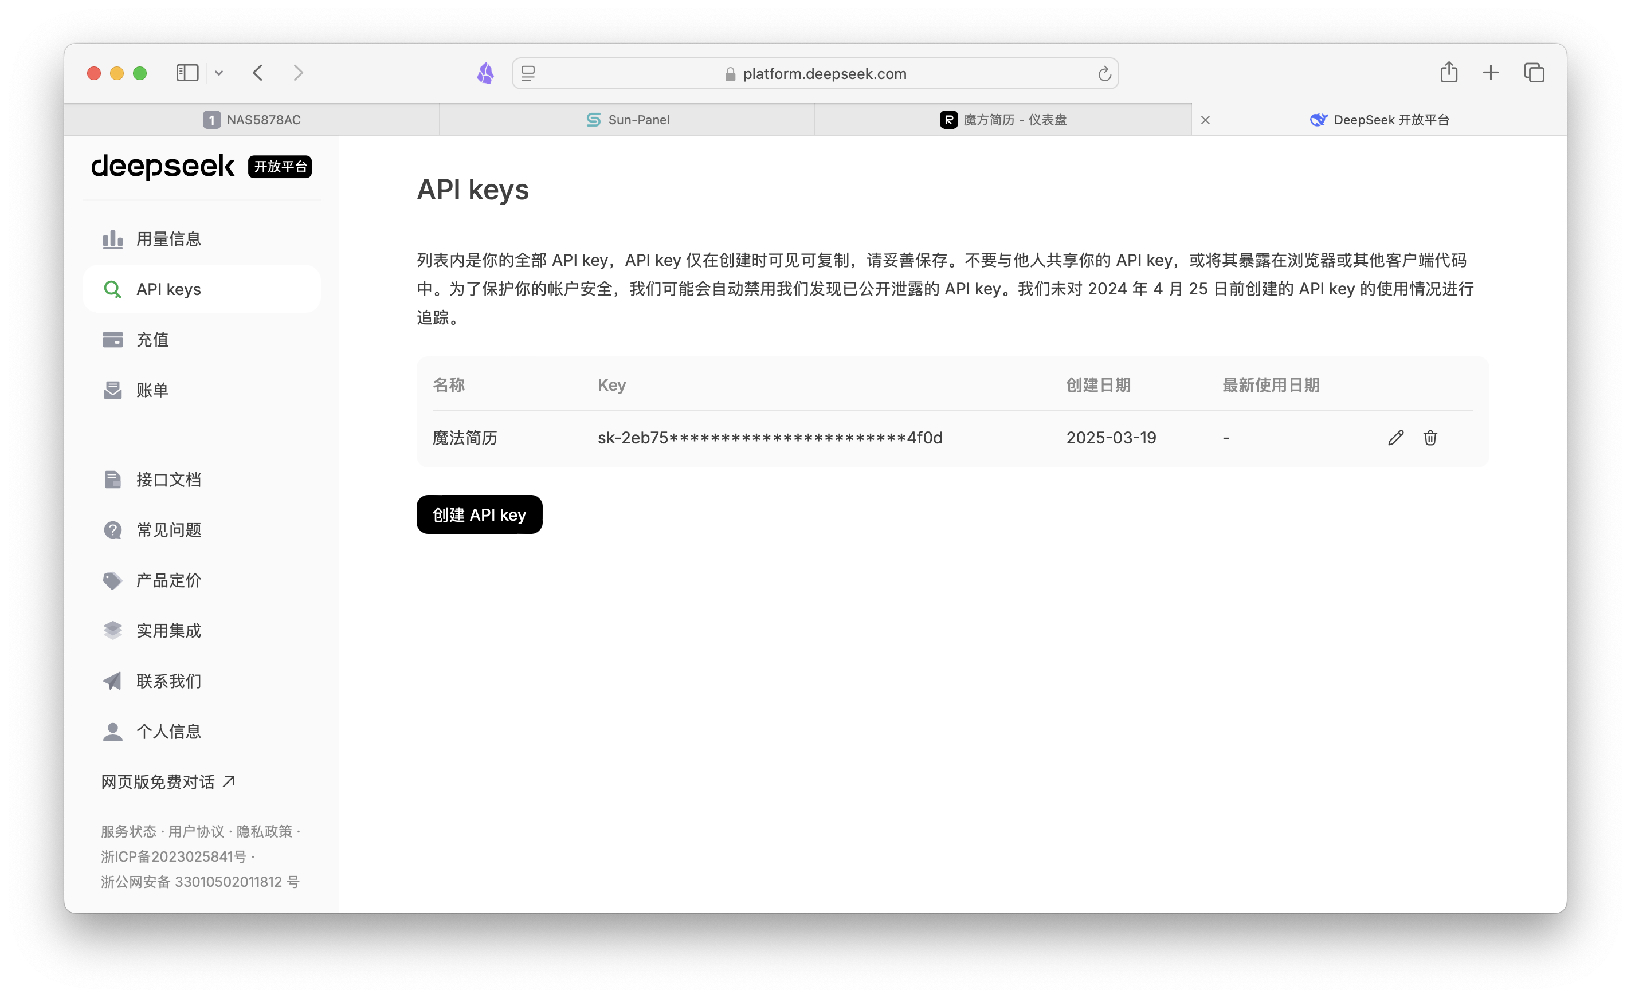
Task: Open the 用户协议 link in the footer
Action: pos(196,831)
